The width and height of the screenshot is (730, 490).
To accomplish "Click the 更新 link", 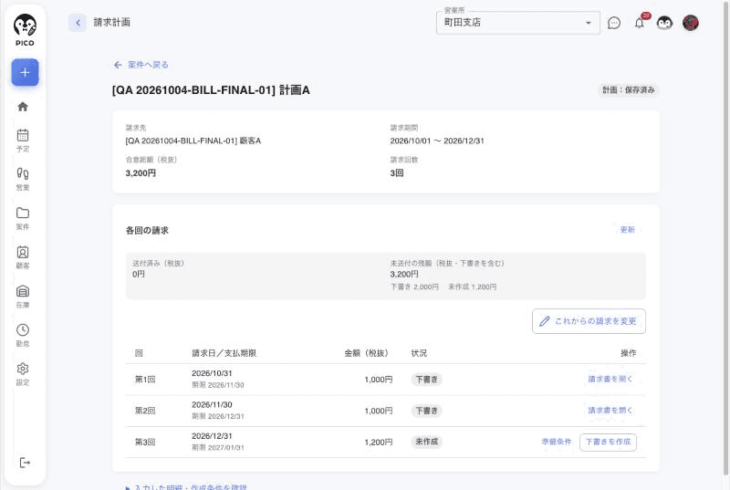I will 627,229.
